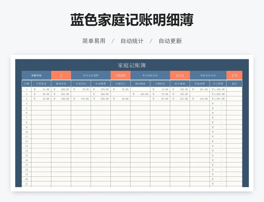The width and height of the screenshot is (264, 202).
Task: Select the ¥1,911.00 total cell
Action: (218, 99)
